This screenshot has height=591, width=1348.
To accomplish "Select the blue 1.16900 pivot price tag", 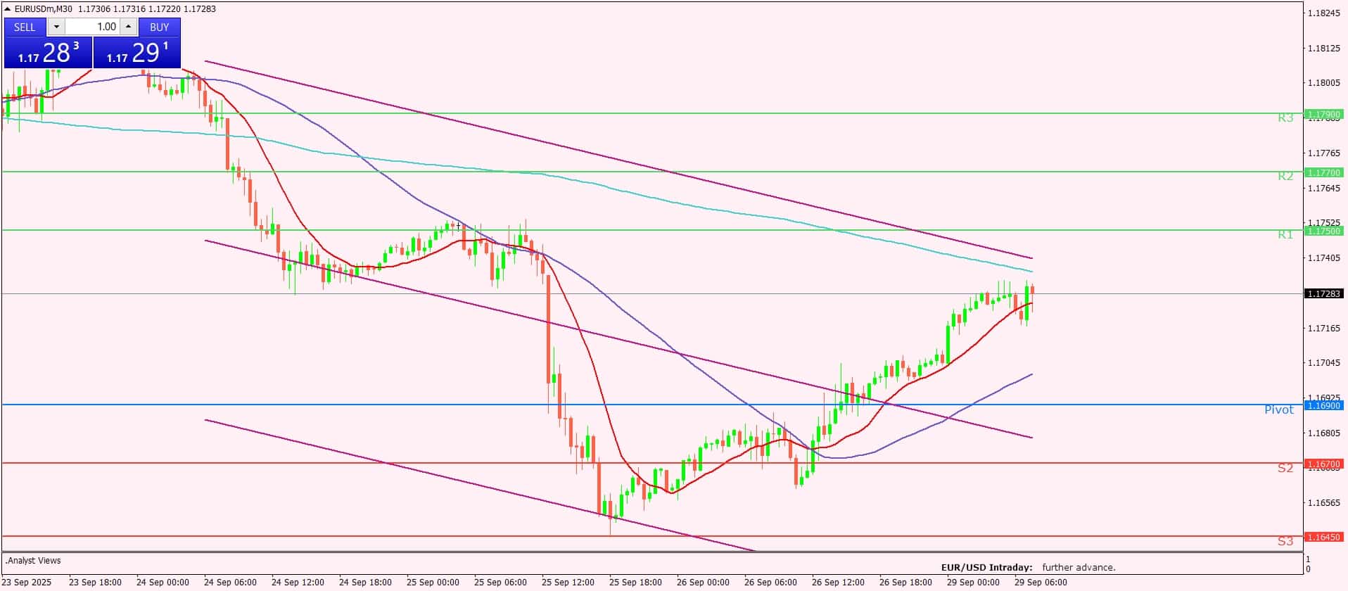I will click(x=1323, y=405).
